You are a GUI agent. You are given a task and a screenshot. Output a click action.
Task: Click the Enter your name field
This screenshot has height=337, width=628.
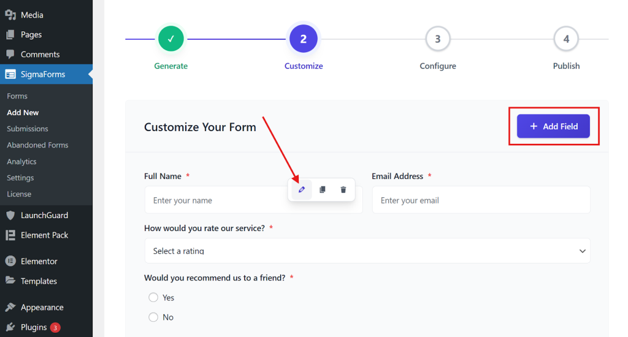253,200
